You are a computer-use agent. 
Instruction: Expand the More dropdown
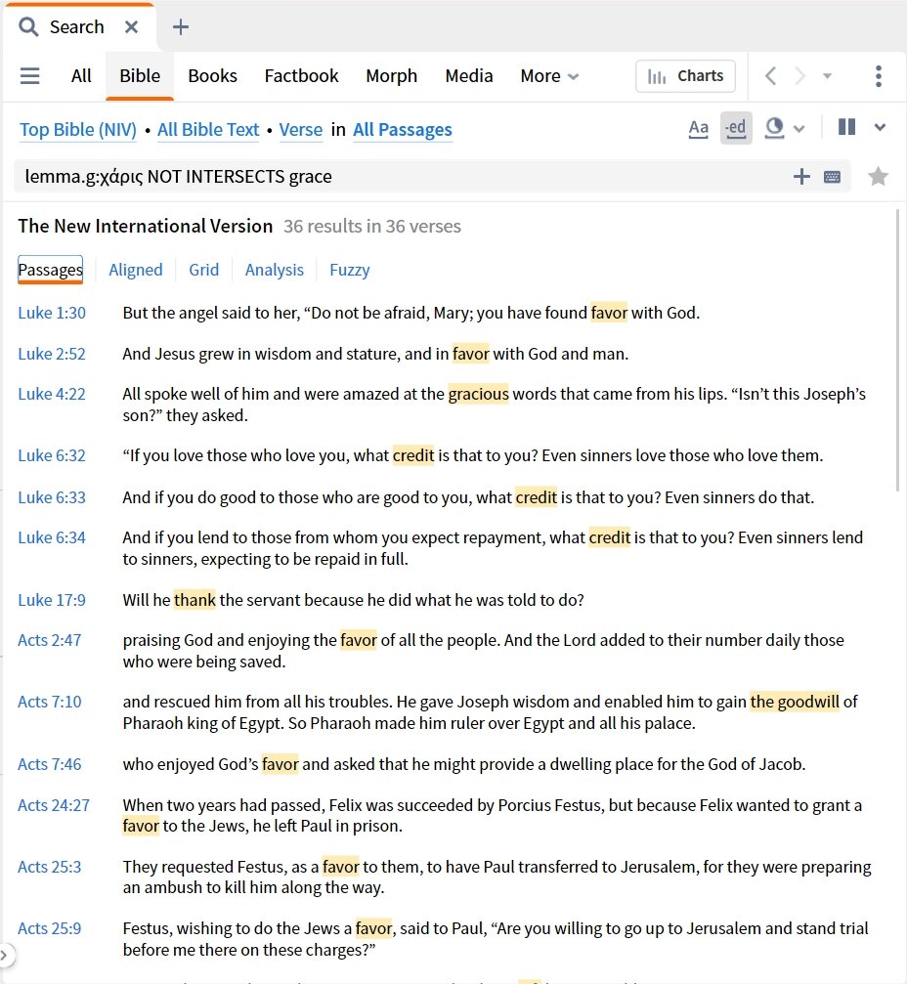(549, 76)
